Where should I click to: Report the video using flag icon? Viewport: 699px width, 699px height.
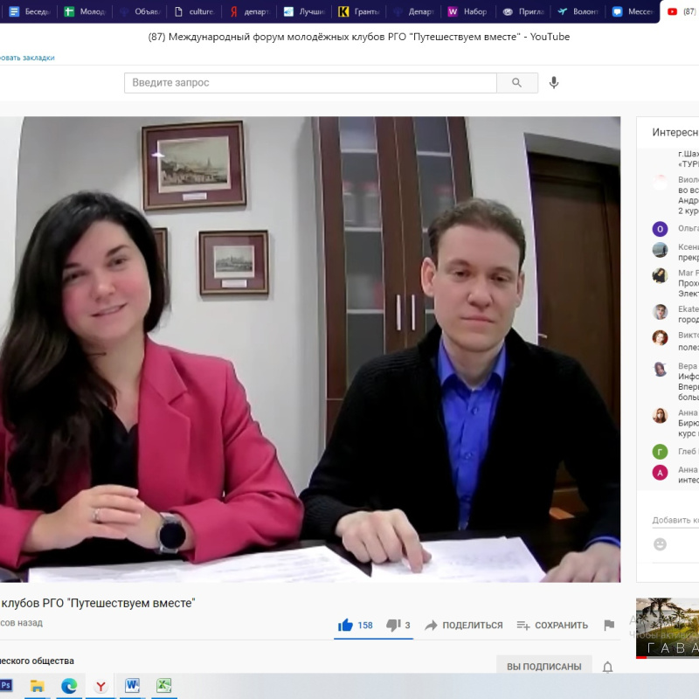tap(609, 626)
